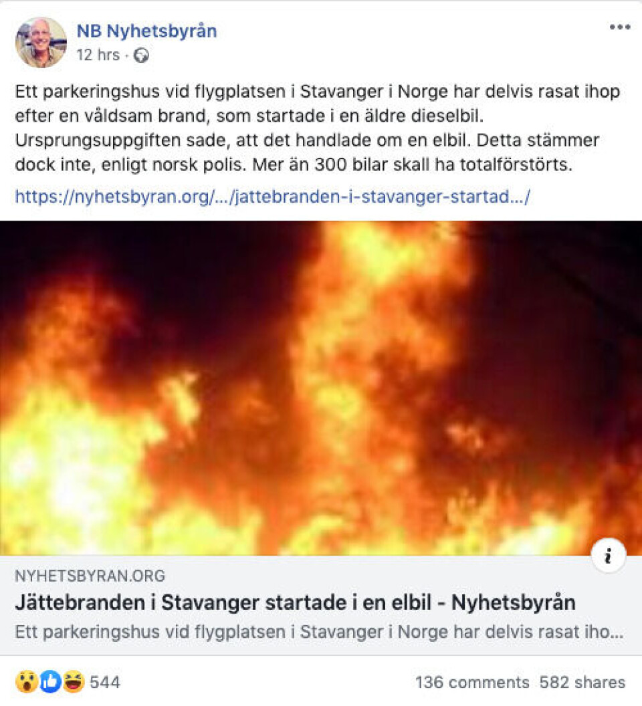Show the 136 comments
Viewport: 642px width, 706px height.
[x=471, y=682]
